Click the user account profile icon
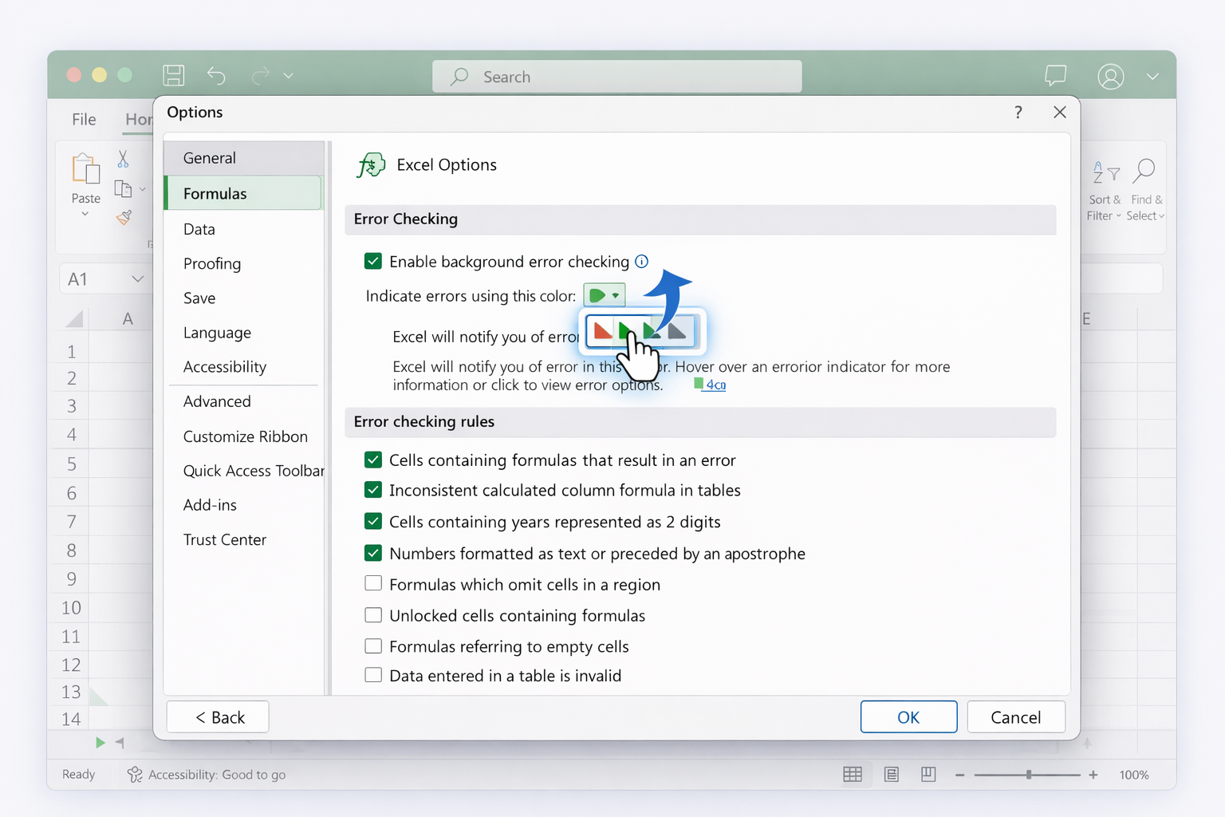Viewport: 1225px width, 817px height. pyautogui.click(x=1111, y=77)
